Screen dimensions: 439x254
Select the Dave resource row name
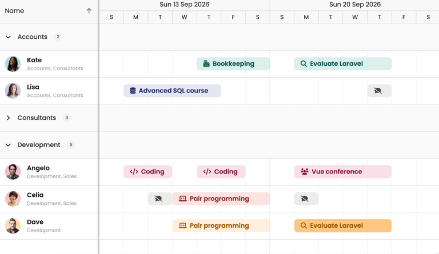[35, 222]
